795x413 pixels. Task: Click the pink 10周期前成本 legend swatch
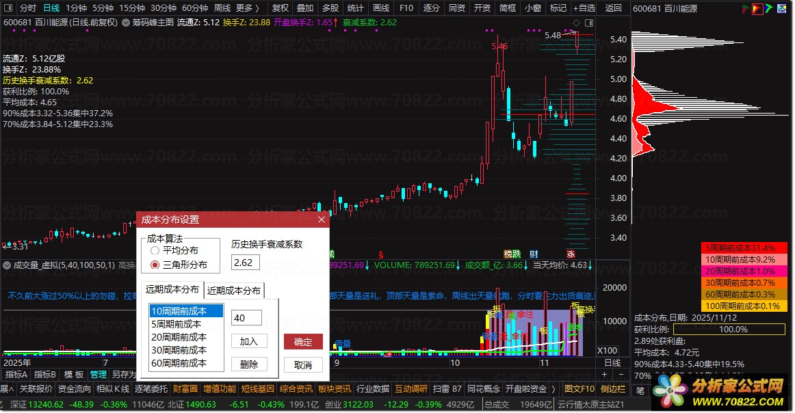744,259
